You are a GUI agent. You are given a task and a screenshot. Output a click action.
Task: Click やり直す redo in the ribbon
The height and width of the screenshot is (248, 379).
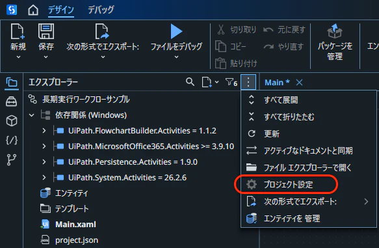283,46
